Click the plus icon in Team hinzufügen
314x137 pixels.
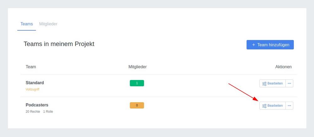[x=253, y=45]
